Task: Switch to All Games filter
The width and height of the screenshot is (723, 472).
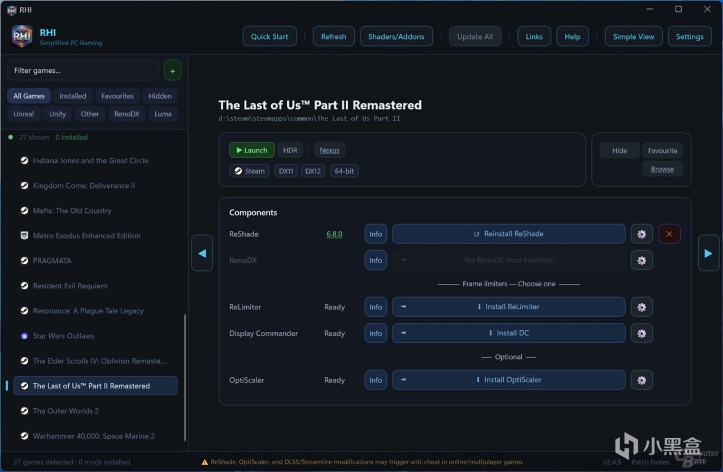Action: coord(29,96)
